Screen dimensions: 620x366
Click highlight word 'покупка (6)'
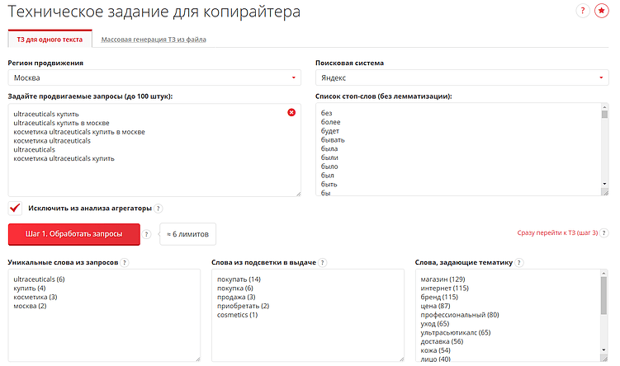tap(234, 289)
